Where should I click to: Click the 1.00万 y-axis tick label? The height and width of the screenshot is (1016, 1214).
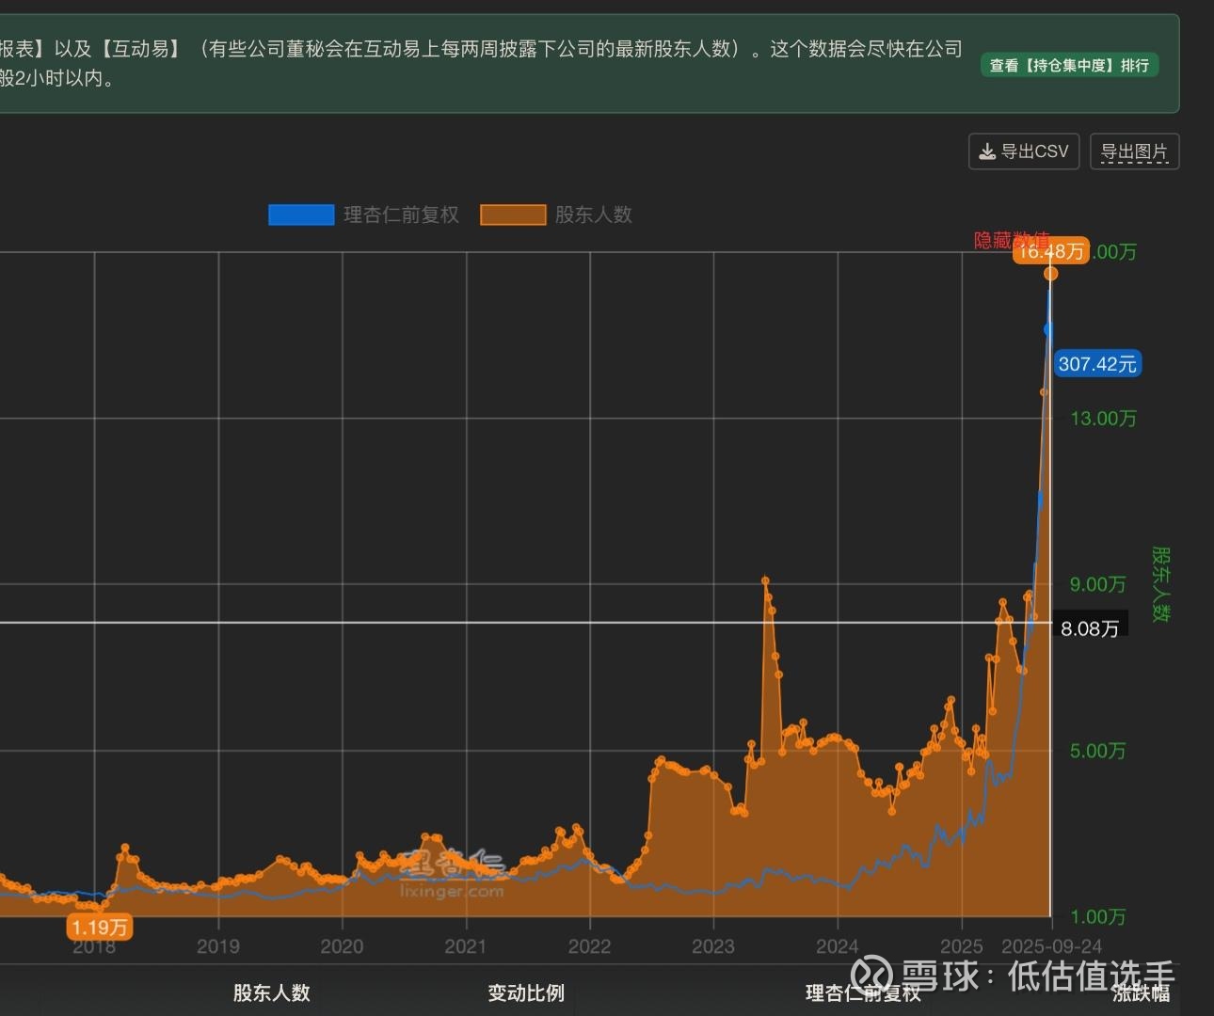click(x=1097, y=916)
